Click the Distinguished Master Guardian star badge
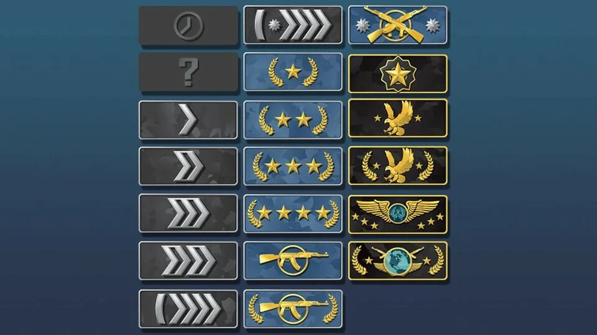The height and width of the screenshot is (335, 597). tap(398, 74)
